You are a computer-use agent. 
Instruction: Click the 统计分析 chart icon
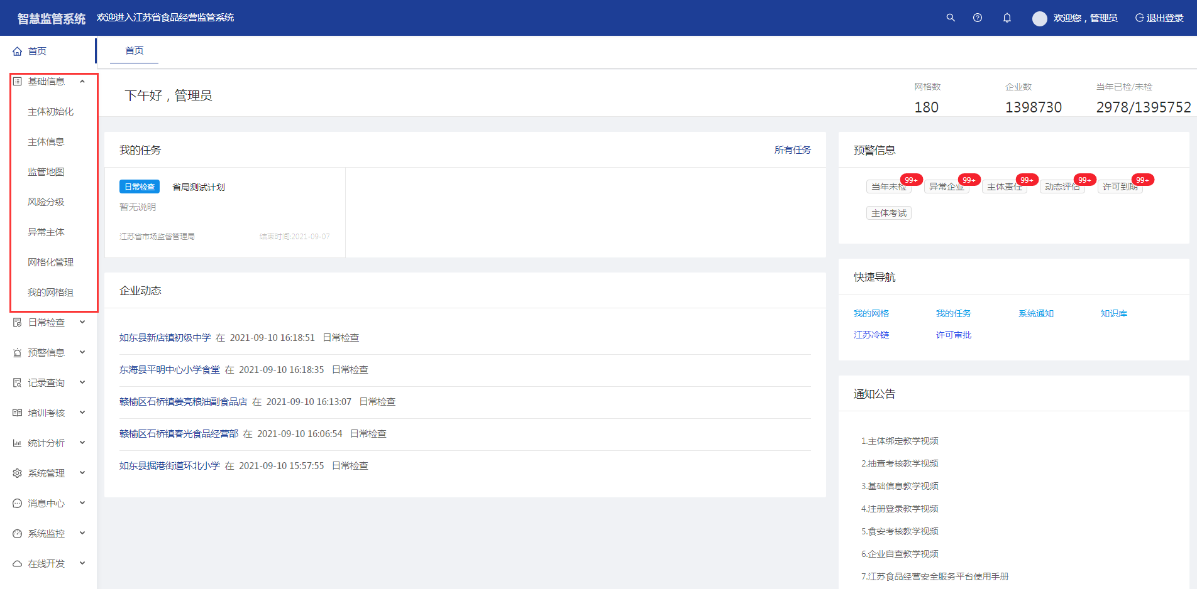click(x=18, y=443)
